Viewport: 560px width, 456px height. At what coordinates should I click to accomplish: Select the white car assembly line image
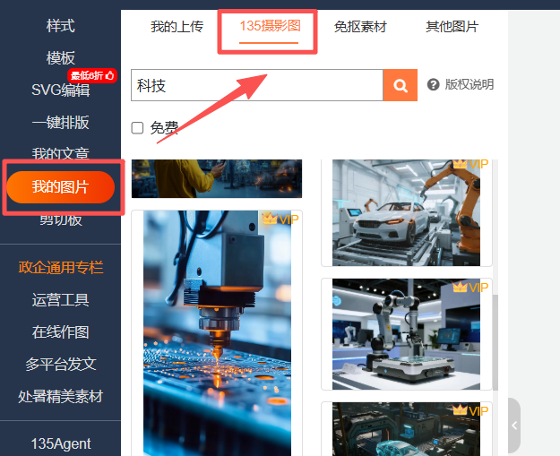[406, 212]
